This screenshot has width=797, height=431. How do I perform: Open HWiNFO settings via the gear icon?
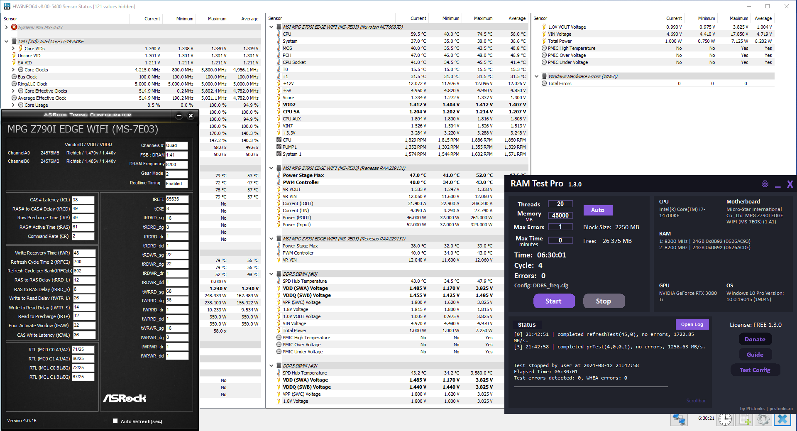(763, 419)
